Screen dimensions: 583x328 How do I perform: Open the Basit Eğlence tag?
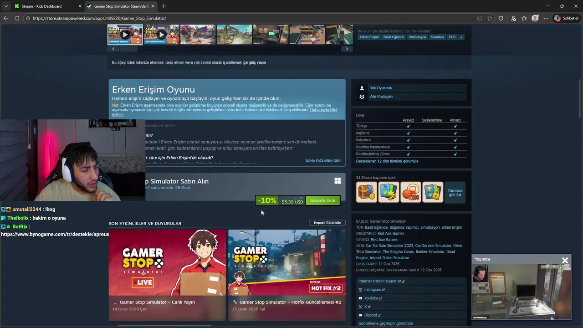tap(394, 37)
